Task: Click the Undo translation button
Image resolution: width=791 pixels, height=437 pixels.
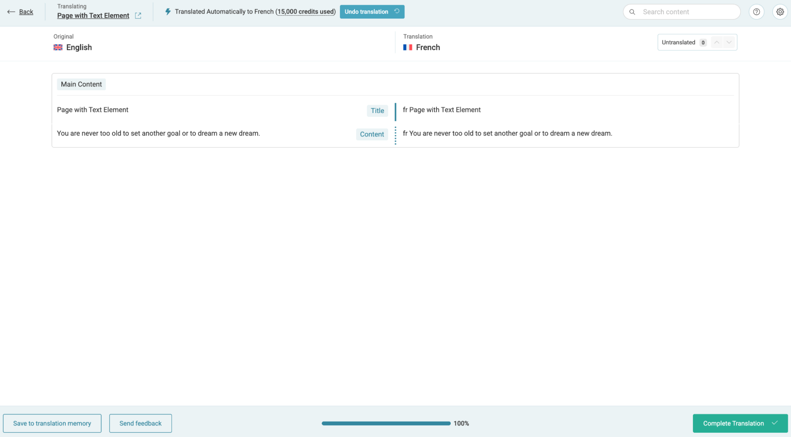Action: [x=372, y=12]
